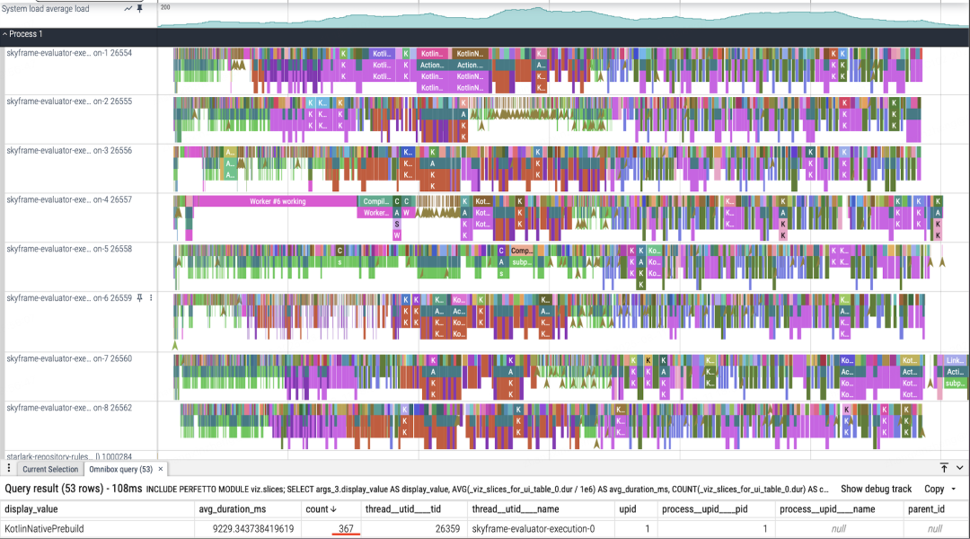Viewport: 970px width, 539px height.
Task: Click the skyframe-evaluator-execution-0 thread name cell
Action: coord(533,529)
